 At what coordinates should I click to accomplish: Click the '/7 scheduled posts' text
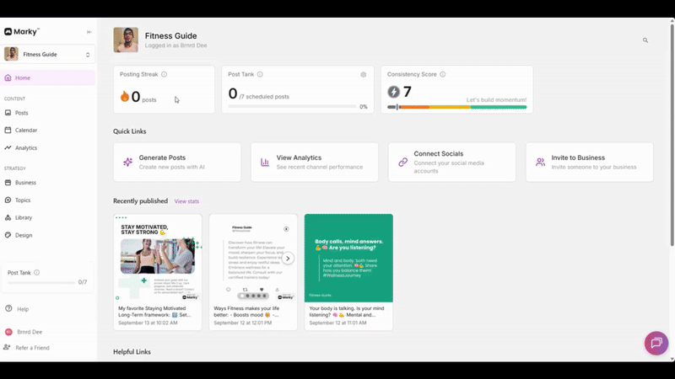264,97
